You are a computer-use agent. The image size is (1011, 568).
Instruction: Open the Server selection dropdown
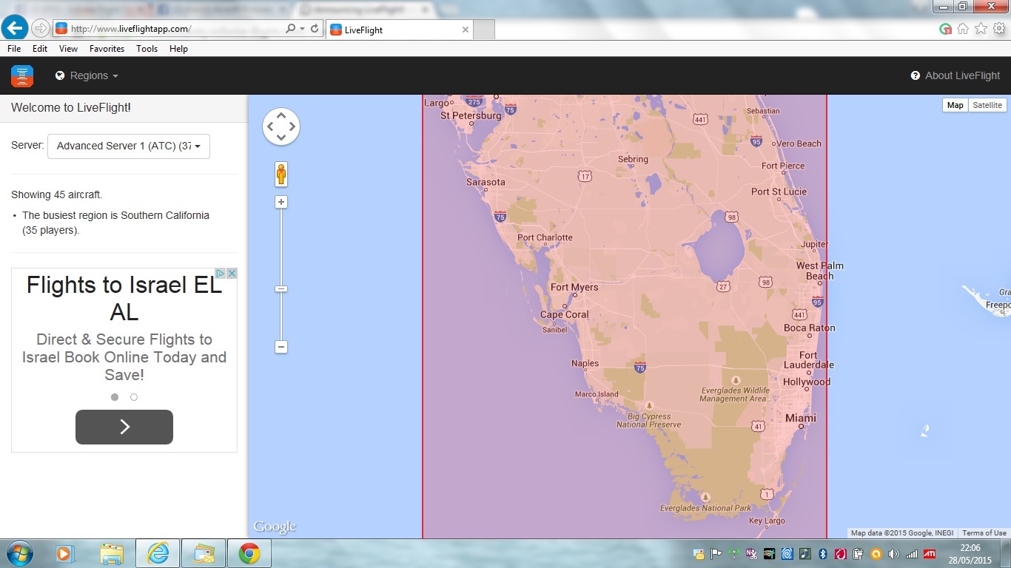tap(129, 146)
